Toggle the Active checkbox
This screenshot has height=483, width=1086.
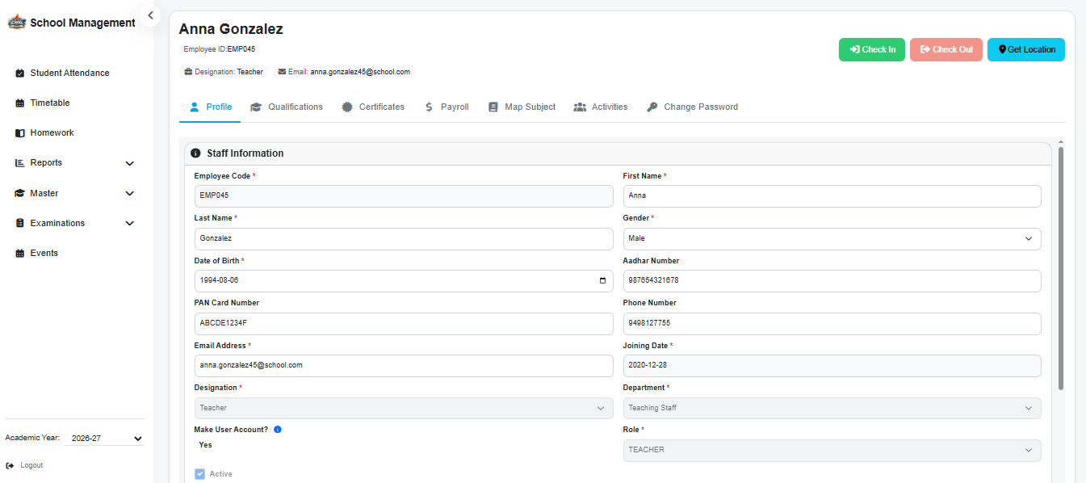tap(199, 474)
